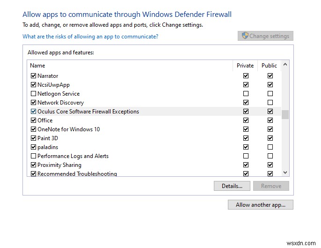
Task: Click the Change settings shield button
Action: [x=265, y=36]
